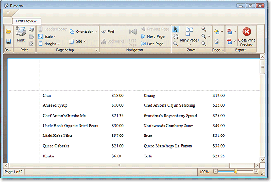
Task: Click the 'Chang' product name
Action: [x=149, y=96]
